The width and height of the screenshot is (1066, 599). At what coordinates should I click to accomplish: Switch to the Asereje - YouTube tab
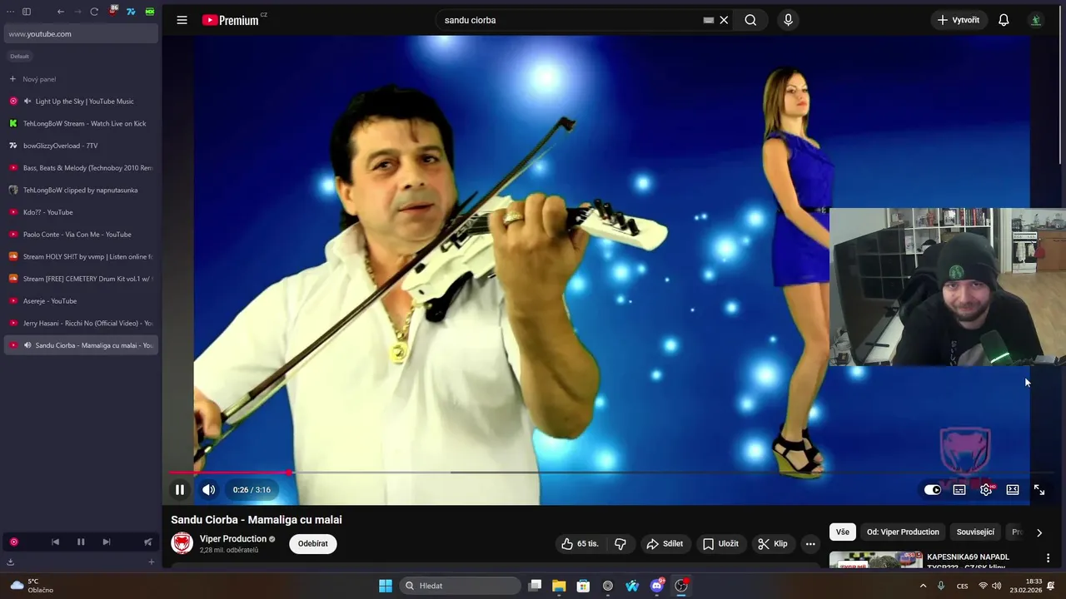[x=81, y=301]
